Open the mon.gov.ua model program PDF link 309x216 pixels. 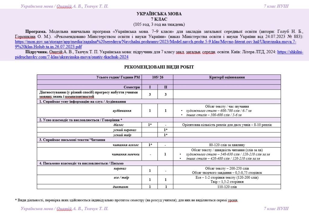[x=151, y=42]
